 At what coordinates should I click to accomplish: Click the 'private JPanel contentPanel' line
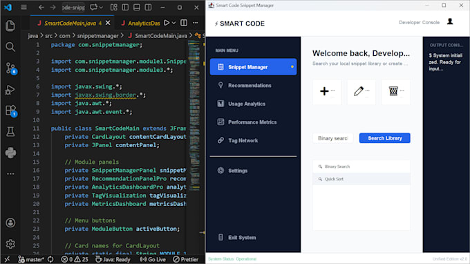tap(112, 145)
